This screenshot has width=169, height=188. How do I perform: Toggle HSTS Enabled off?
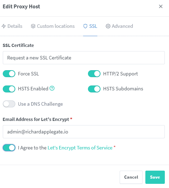click(9, 89)
